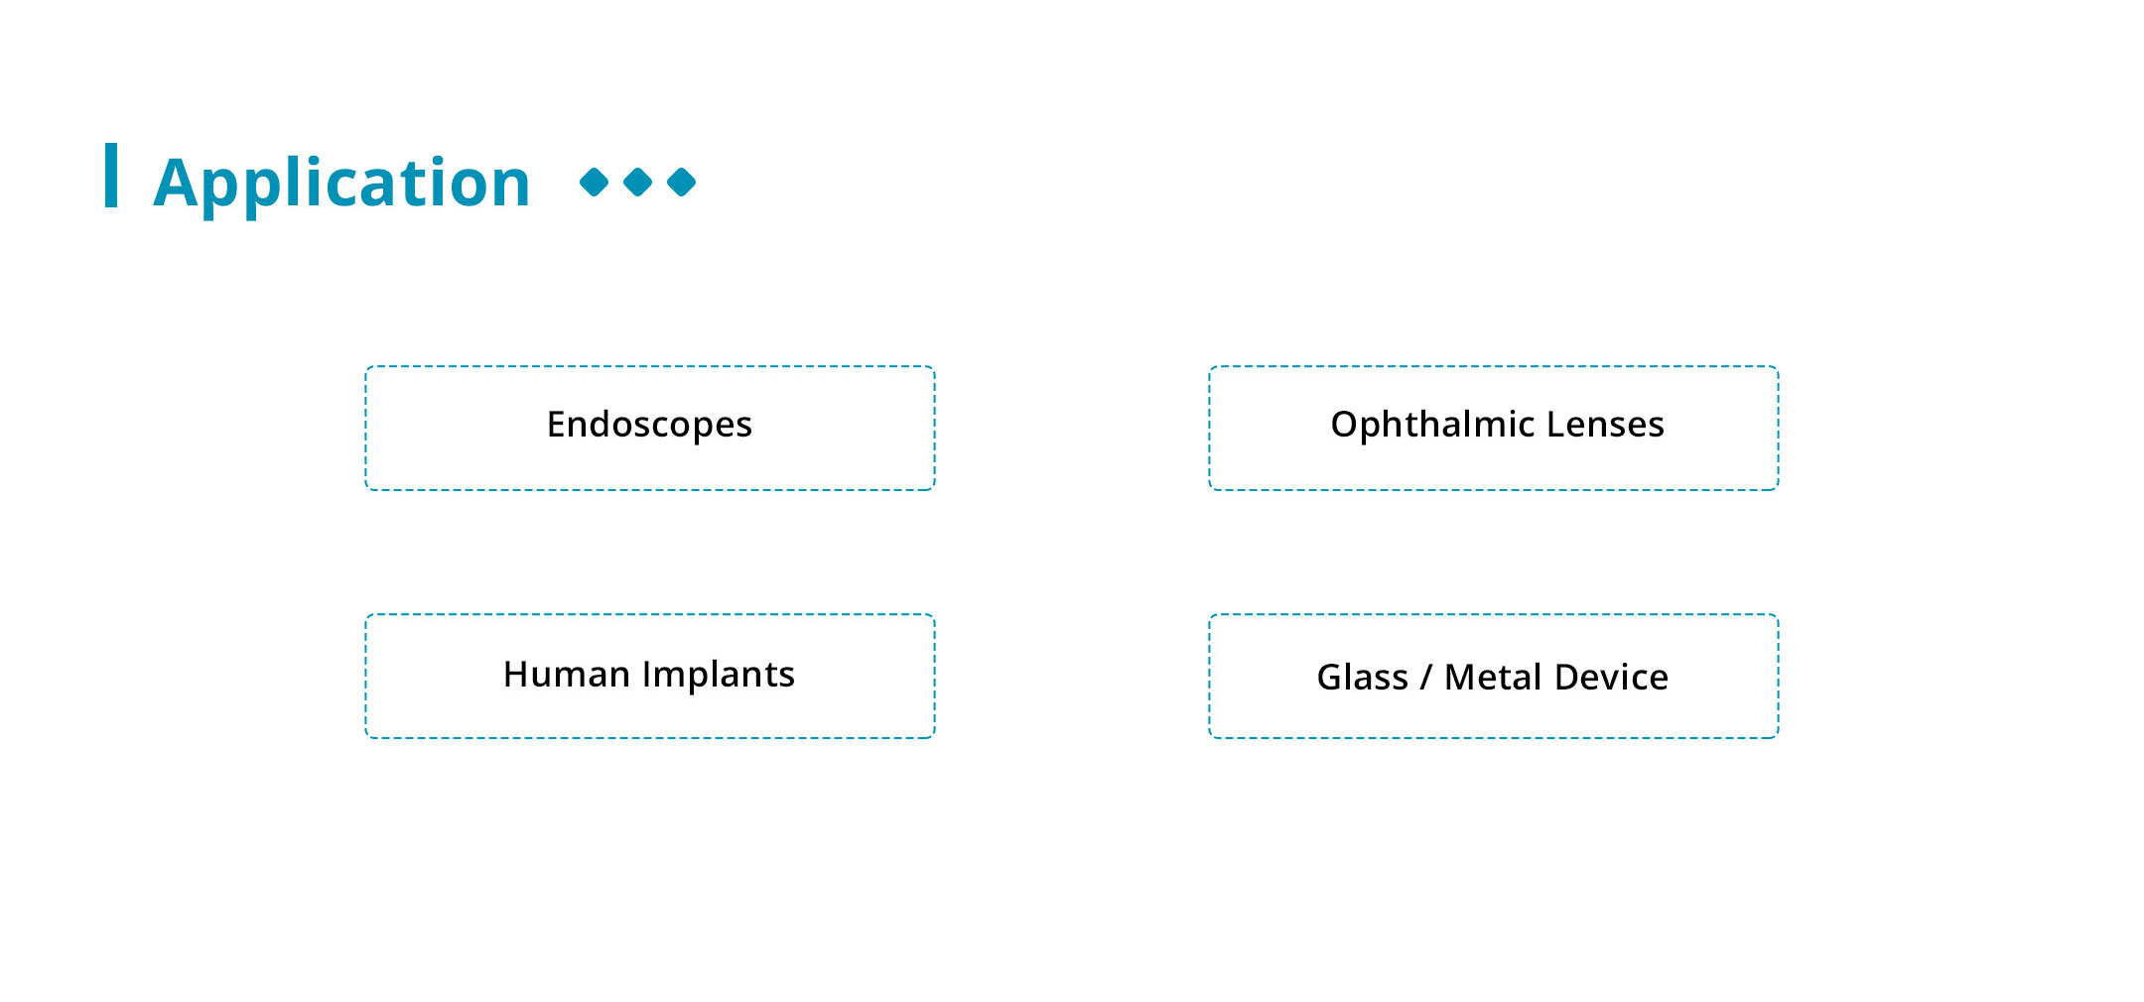Click the word Glass
The image size is (2144, 1002).
pyautogui.click(x=1362, y=678)
